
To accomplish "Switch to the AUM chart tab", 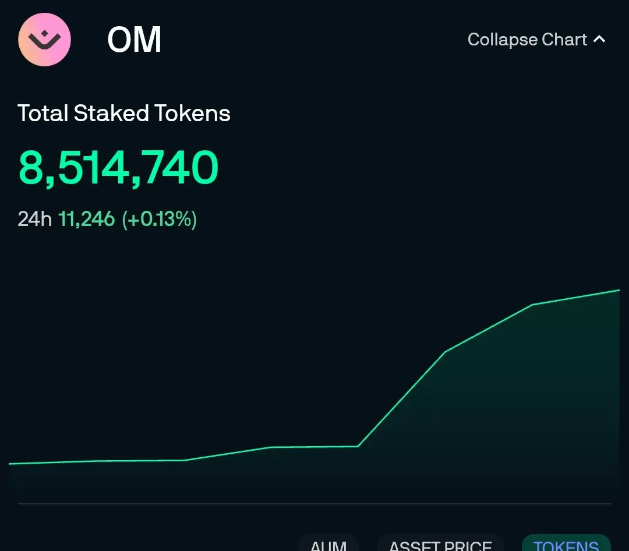I will [x=328, y=543].
